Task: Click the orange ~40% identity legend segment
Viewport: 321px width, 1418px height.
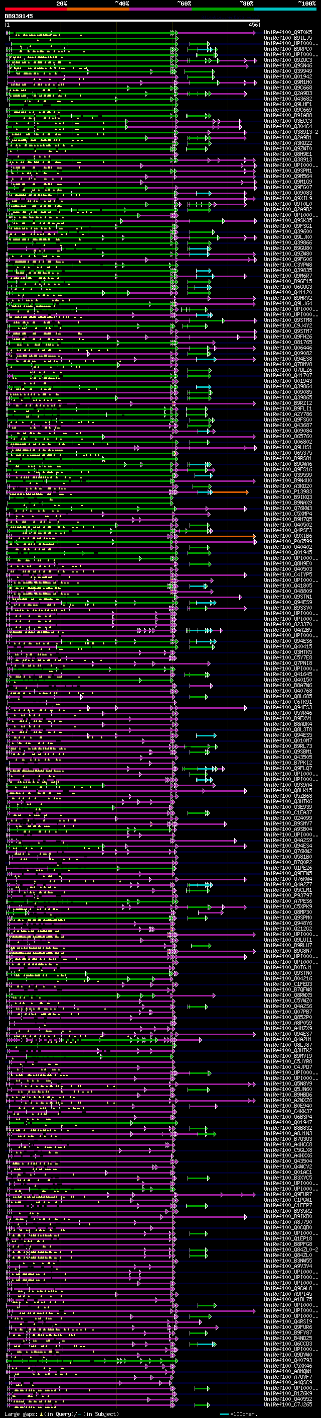Action: 98,9
